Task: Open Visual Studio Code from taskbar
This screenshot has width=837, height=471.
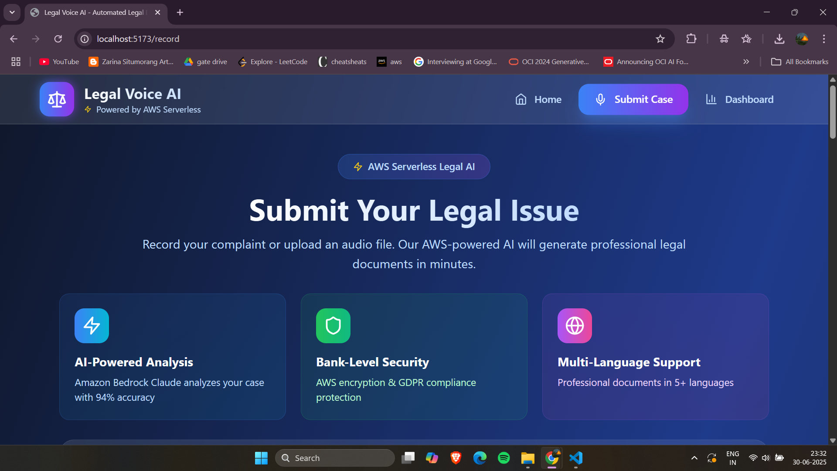Action: 575,458
